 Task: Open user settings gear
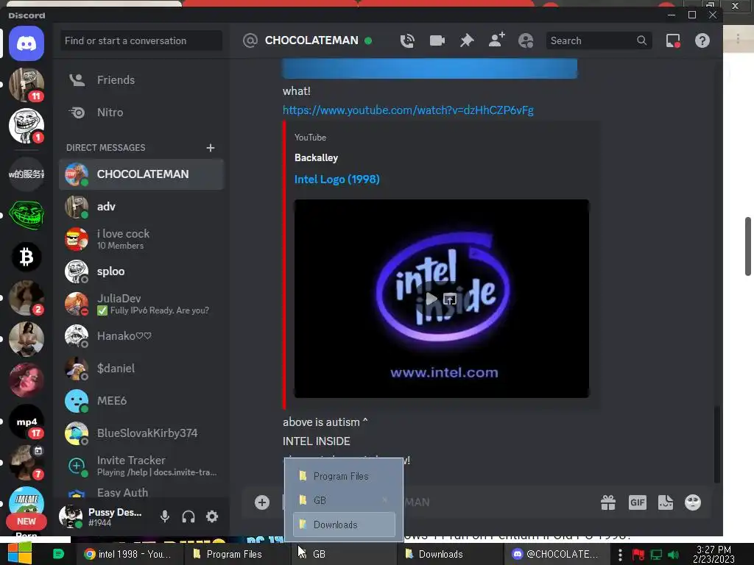coord(212,516)
